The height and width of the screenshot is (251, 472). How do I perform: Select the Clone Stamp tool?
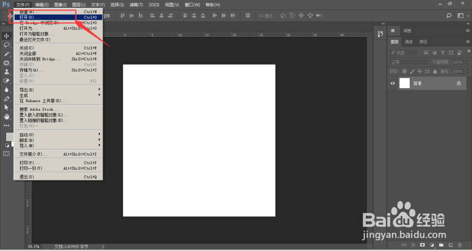[6, 72]
